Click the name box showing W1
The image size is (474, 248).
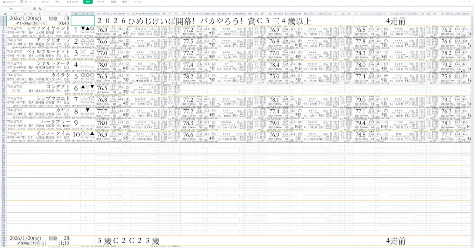click(13, 9)
